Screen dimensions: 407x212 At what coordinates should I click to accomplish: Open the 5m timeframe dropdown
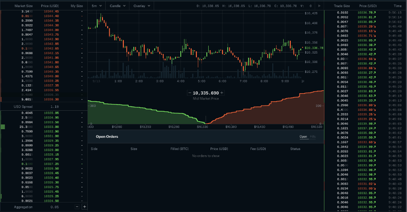click(x=96, y=6)
